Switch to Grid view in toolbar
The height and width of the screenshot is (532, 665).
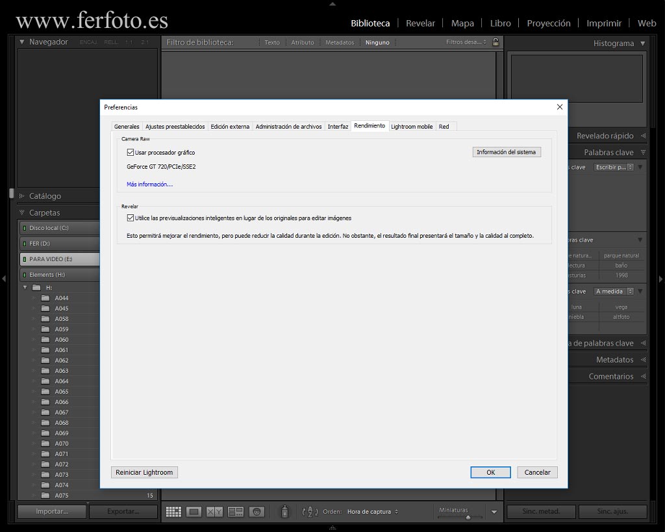tap(173, 512)
